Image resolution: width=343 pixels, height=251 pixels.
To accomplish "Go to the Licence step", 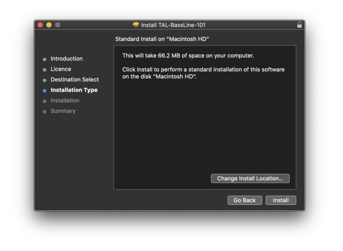I will pyautogui.click(x=61, y=69).
